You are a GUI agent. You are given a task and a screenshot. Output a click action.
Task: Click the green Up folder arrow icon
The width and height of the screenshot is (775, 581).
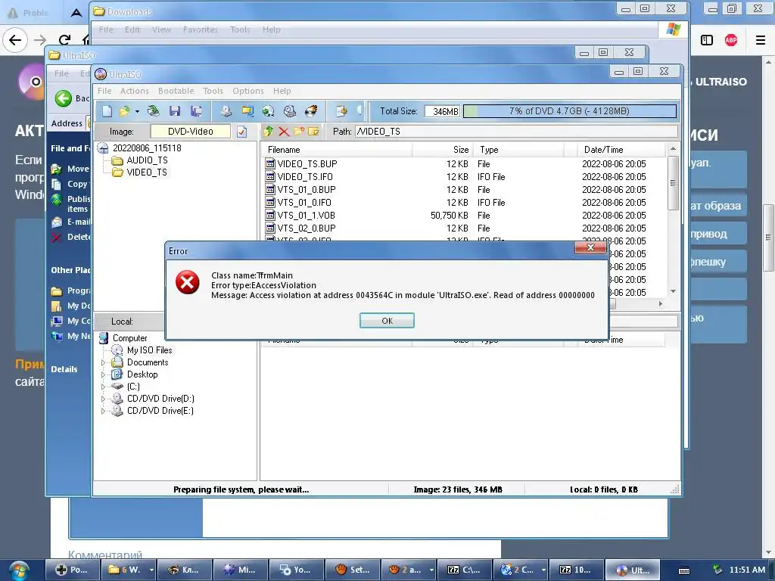tap(269, 132)
